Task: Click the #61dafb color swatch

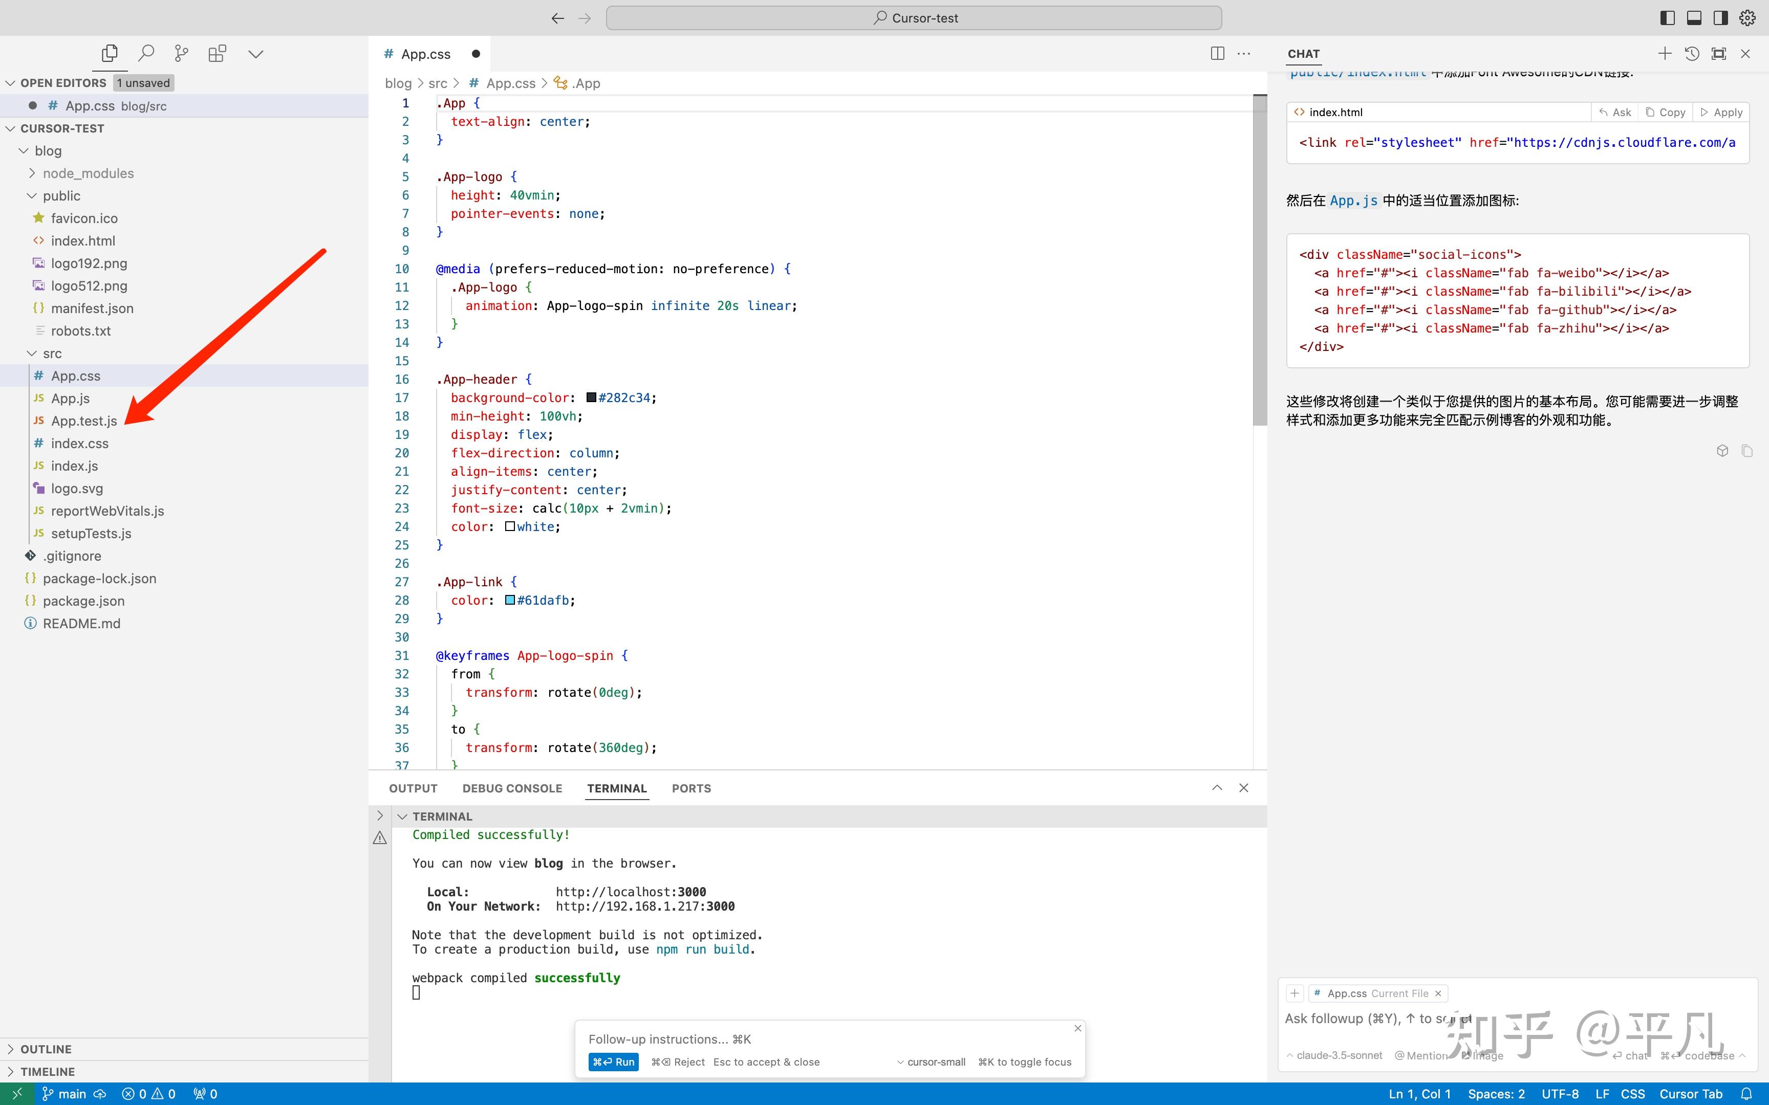Action: tap(510, 600)
